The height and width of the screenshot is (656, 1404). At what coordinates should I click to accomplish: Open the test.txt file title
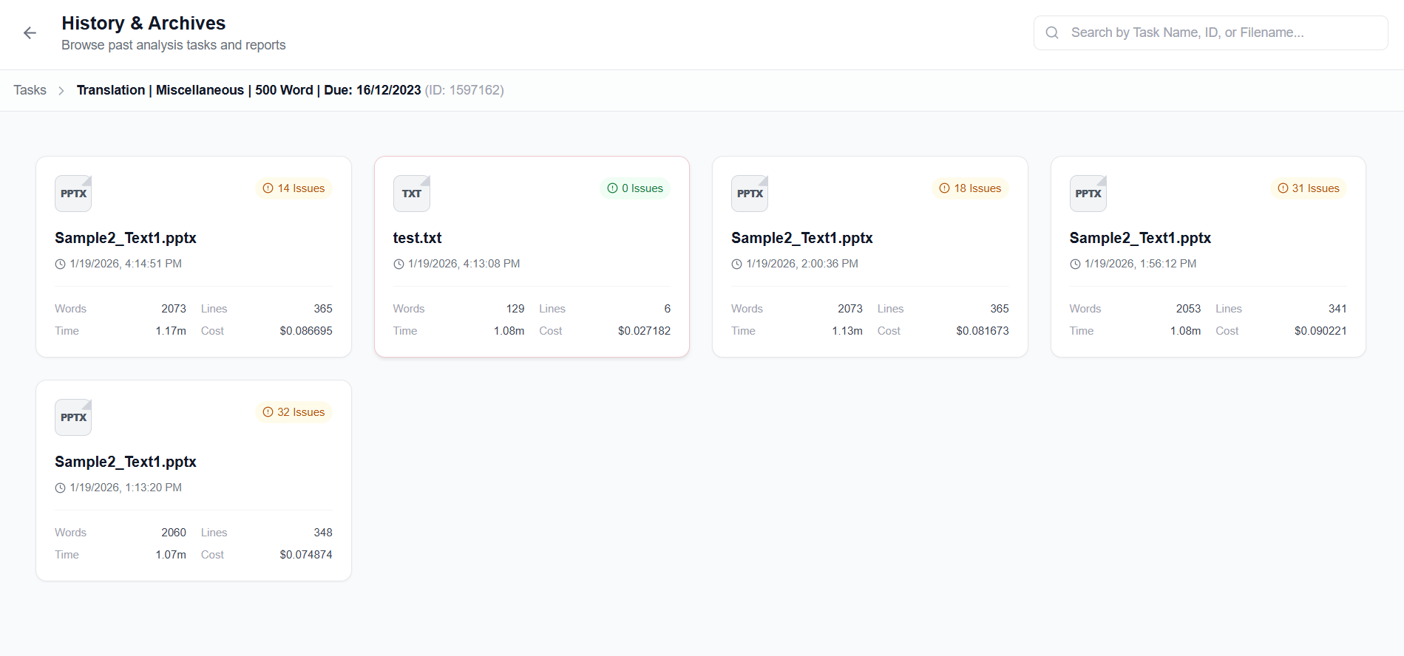point(417,238)
